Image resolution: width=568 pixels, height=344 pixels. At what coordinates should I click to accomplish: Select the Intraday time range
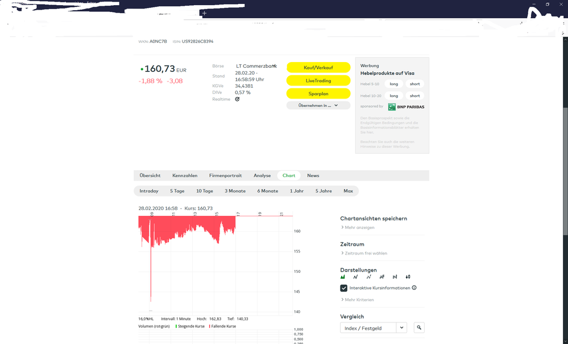pyautogui.click(x=149, y=191)
